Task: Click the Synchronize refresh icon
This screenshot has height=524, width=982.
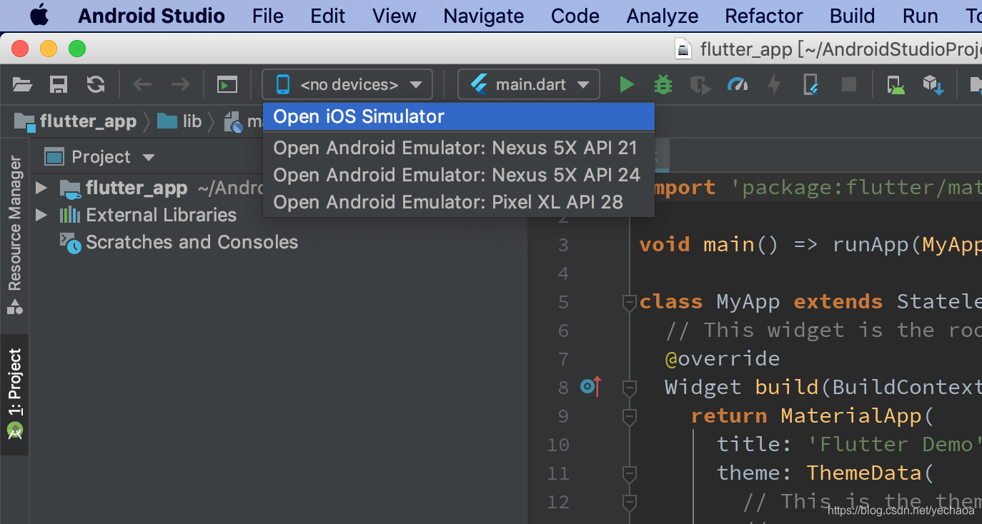Action: click(x=96, y=85)
